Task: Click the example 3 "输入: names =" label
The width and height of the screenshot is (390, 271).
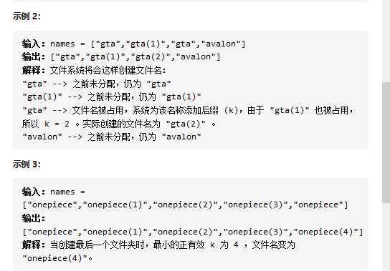Action: [x=54, y=192]
